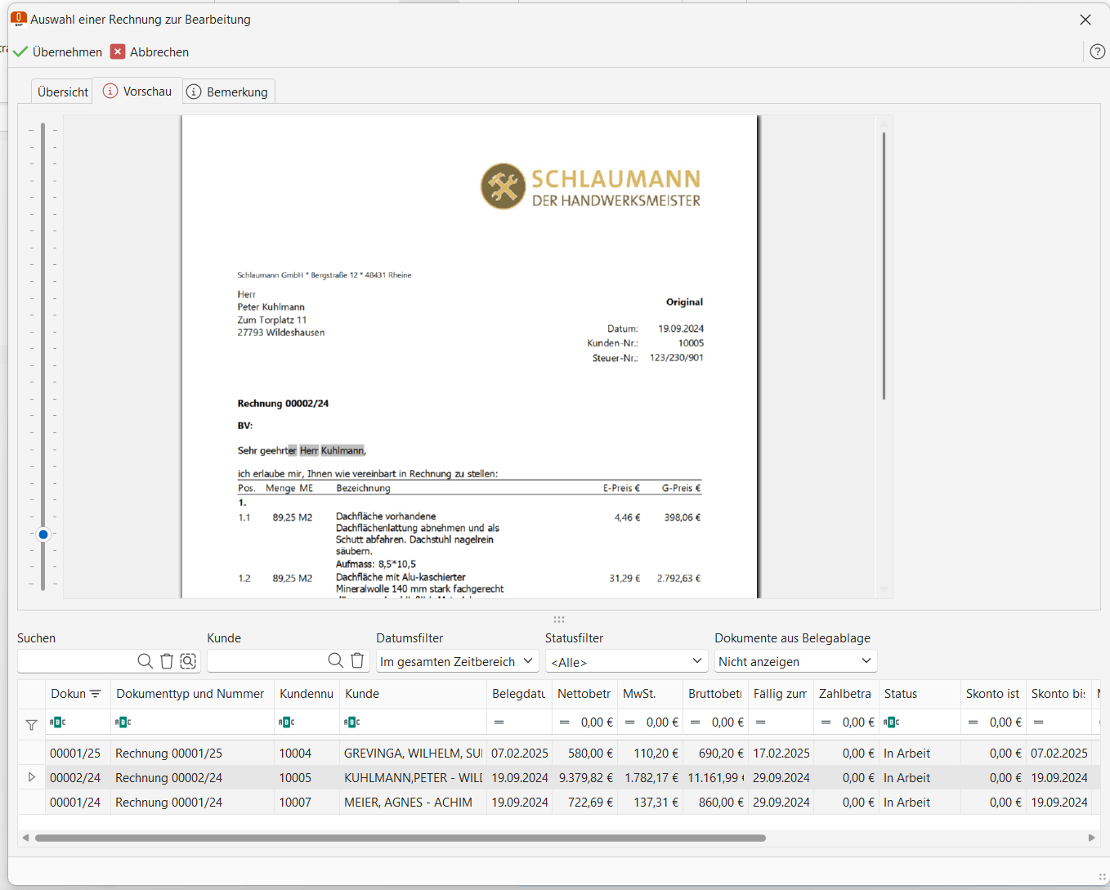Click the Status column header
The image size is (1110, 890).
click(920, 694)
